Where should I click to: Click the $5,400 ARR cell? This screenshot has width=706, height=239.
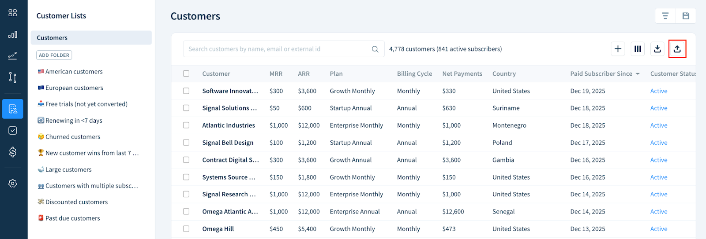[x=307, y=229]
